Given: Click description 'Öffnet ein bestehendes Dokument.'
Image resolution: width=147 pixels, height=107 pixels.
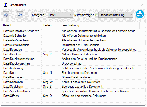Looking at the screenshot, I should (x=84, y=96).
